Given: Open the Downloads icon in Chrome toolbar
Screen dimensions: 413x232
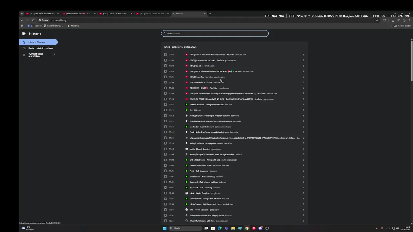Looking at the screenshot, I should tap(393, 20).
